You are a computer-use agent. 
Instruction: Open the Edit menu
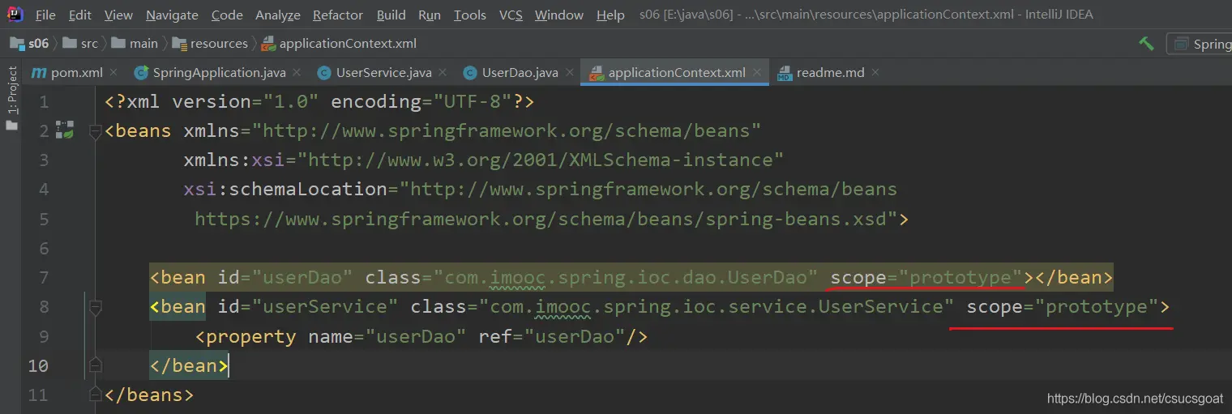[x=80, y=15]
